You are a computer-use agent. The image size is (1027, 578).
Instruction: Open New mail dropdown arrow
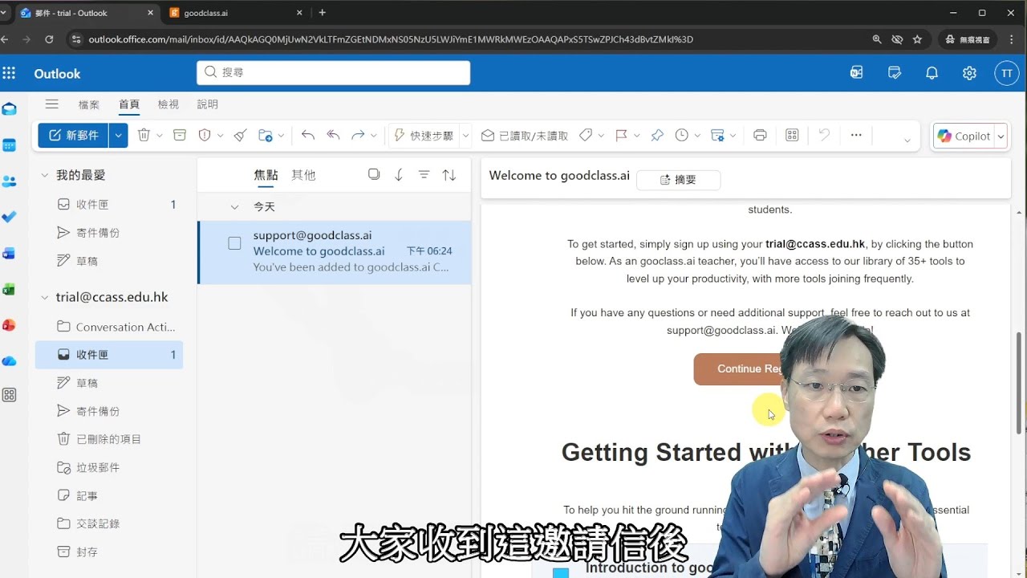(119, 136)
